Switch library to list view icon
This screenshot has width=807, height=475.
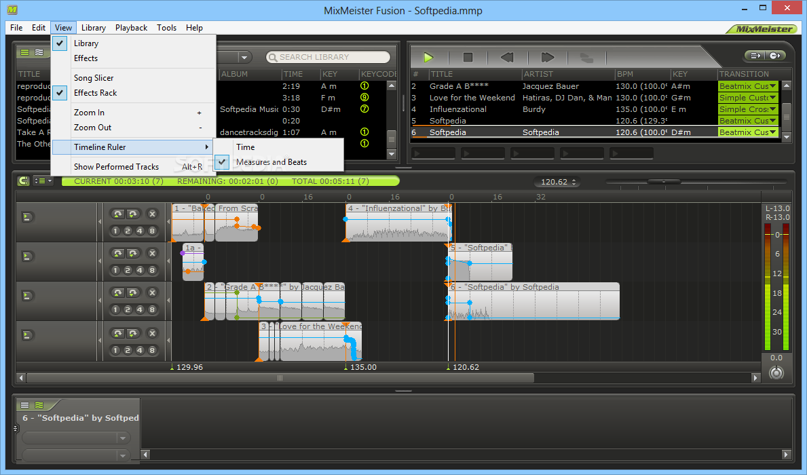[24, 52]
